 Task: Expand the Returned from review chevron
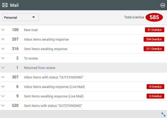pyautogui.click(x=3, y=68)
